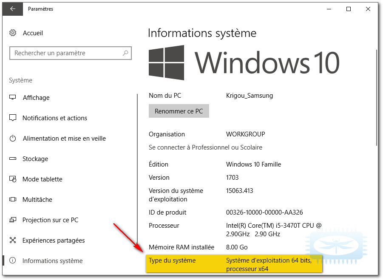Open Stockage settings

click(x=35, y=159)
